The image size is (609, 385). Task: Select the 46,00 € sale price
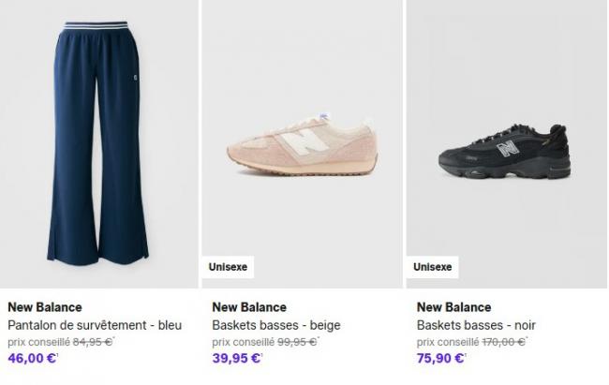[x=32, y=358]
